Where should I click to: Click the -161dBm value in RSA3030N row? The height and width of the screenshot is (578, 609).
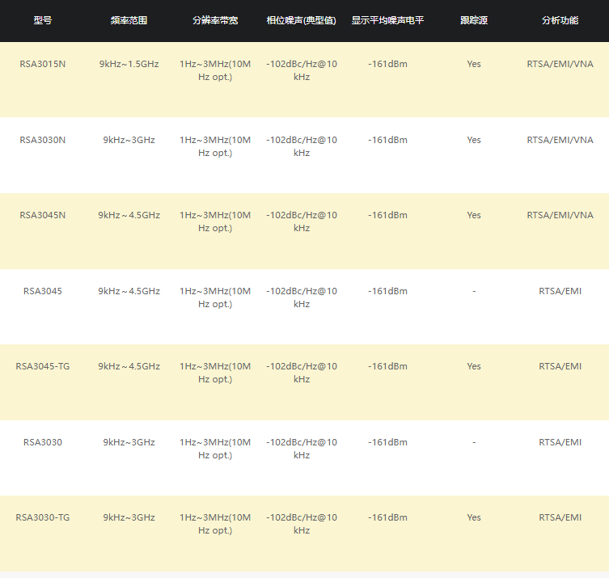pyautogui.click(x=387, y=140)
